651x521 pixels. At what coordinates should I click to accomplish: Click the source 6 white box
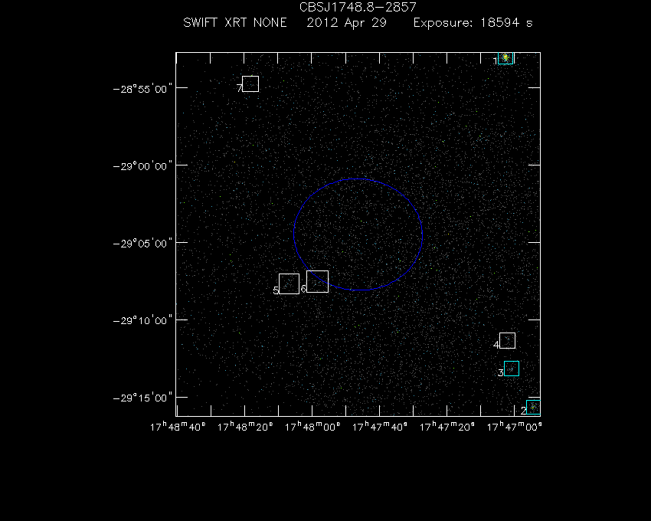point(318,281)
